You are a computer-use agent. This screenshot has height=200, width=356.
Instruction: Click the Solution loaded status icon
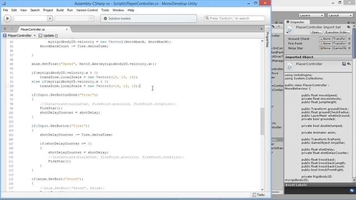click(x=105, y=18)
